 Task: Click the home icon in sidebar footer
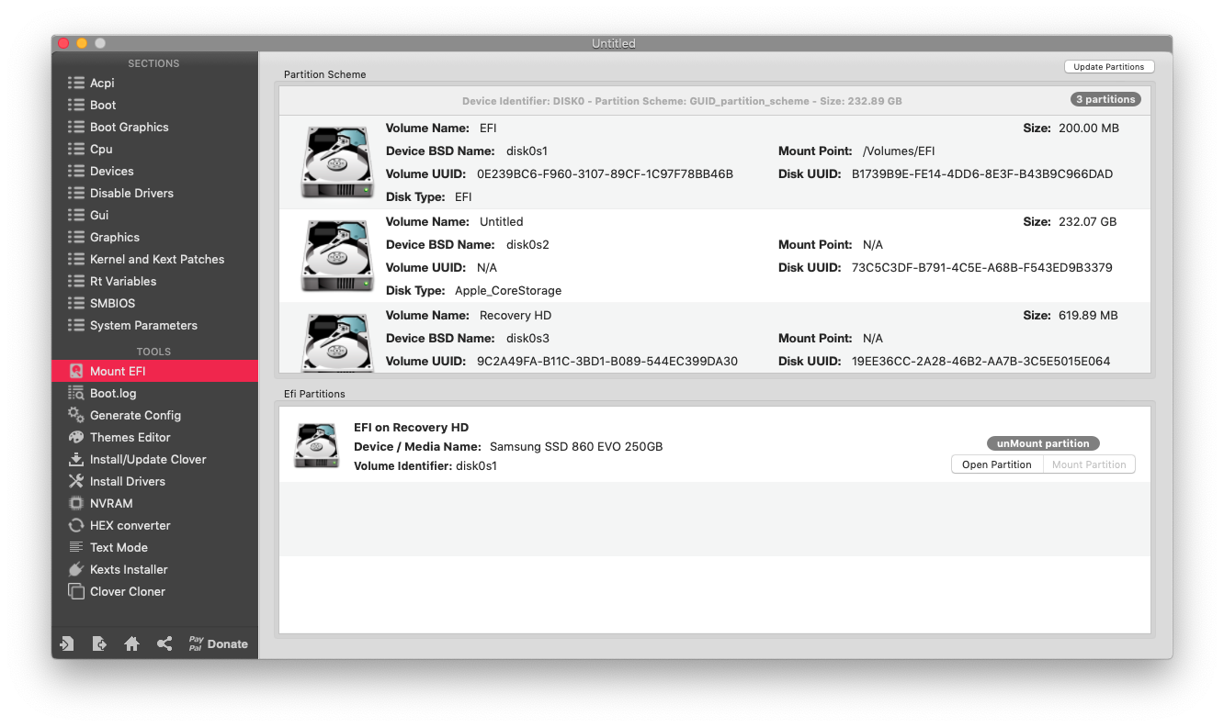coord(131,643)
